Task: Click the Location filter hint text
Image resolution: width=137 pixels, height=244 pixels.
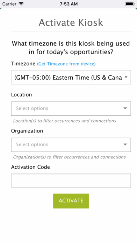Action: click(65, 121)
